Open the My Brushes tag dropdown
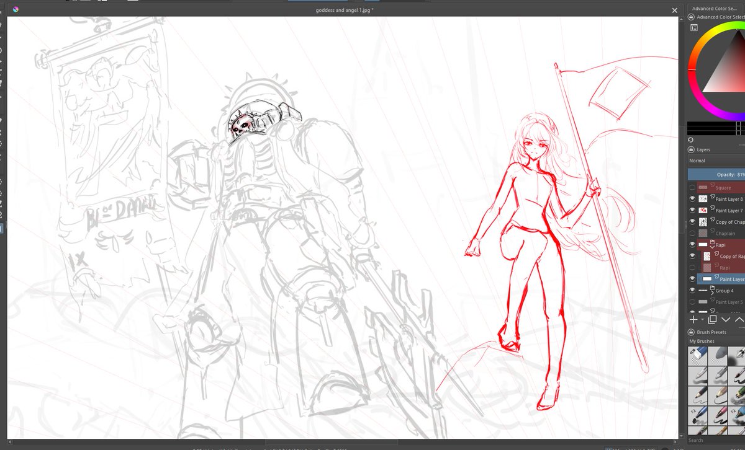 (716, 341)
